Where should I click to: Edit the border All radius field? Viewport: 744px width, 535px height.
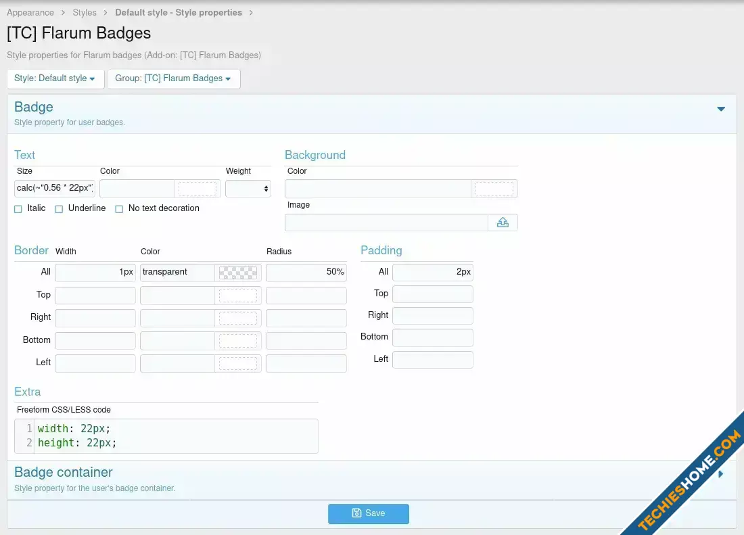pyautogui.click(x=306, y=273)
